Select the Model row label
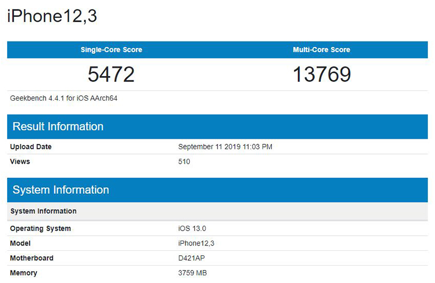Viewport: 435px width, 283px height. click(x=21, y=243)
